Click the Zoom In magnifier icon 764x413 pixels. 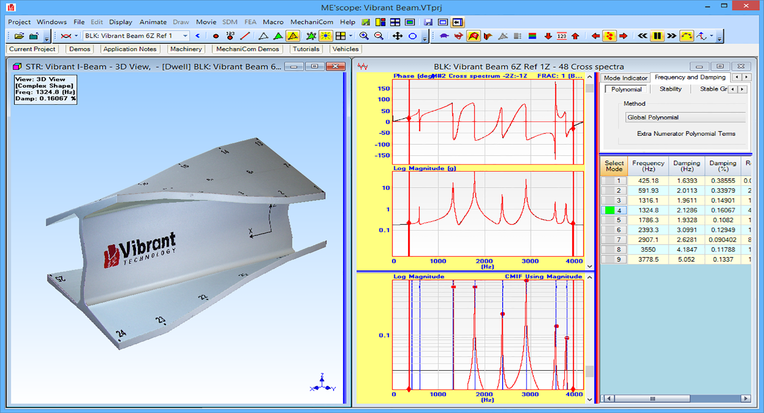point(364,36)
